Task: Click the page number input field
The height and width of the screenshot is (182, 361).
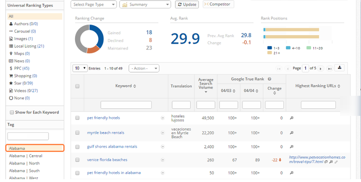Action: pos(305,68)
